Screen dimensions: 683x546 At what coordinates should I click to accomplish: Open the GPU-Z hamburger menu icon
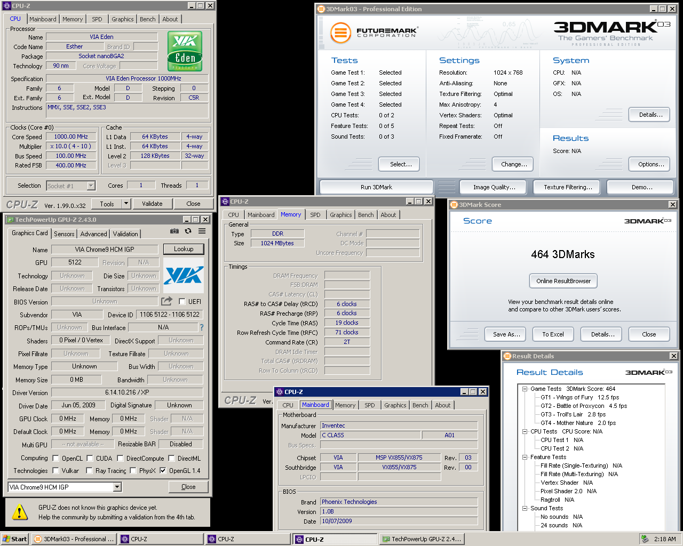[202, 231]
